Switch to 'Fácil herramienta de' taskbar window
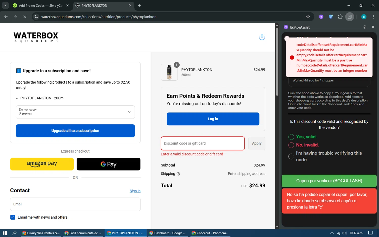Viewport: 379px width, 237px height. coord(83,233)
